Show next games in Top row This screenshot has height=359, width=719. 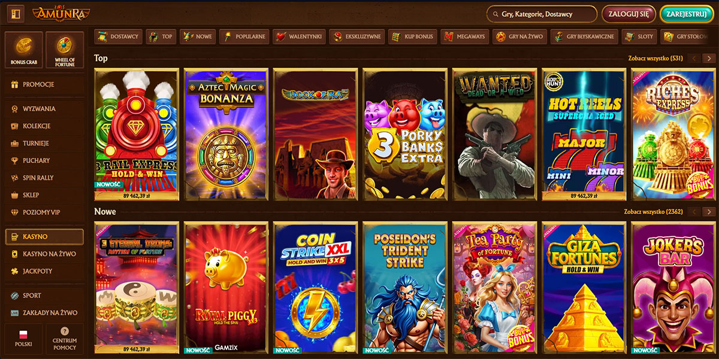709,59
